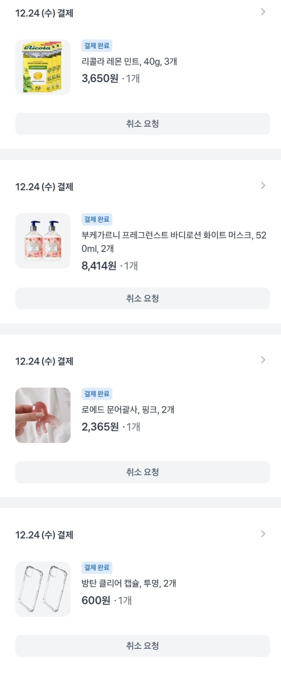Open the body lotion bottles product image
The width and height of the screenshot is (281, 682).
[x=43, y=241]
